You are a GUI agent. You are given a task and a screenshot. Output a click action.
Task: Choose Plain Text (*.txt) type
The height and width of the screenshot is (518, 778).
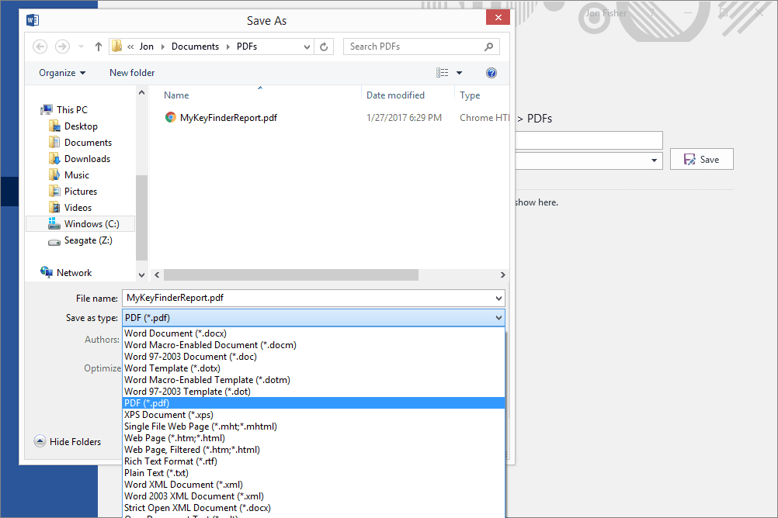click(314, 473)
